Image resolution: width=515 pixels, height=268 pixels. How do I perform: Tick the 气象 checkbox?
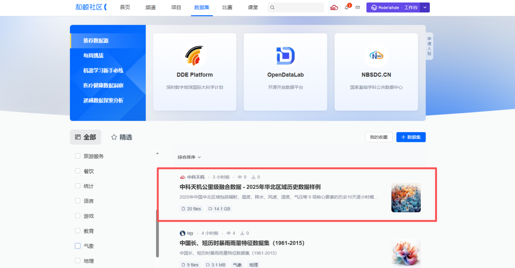(78, 246)
